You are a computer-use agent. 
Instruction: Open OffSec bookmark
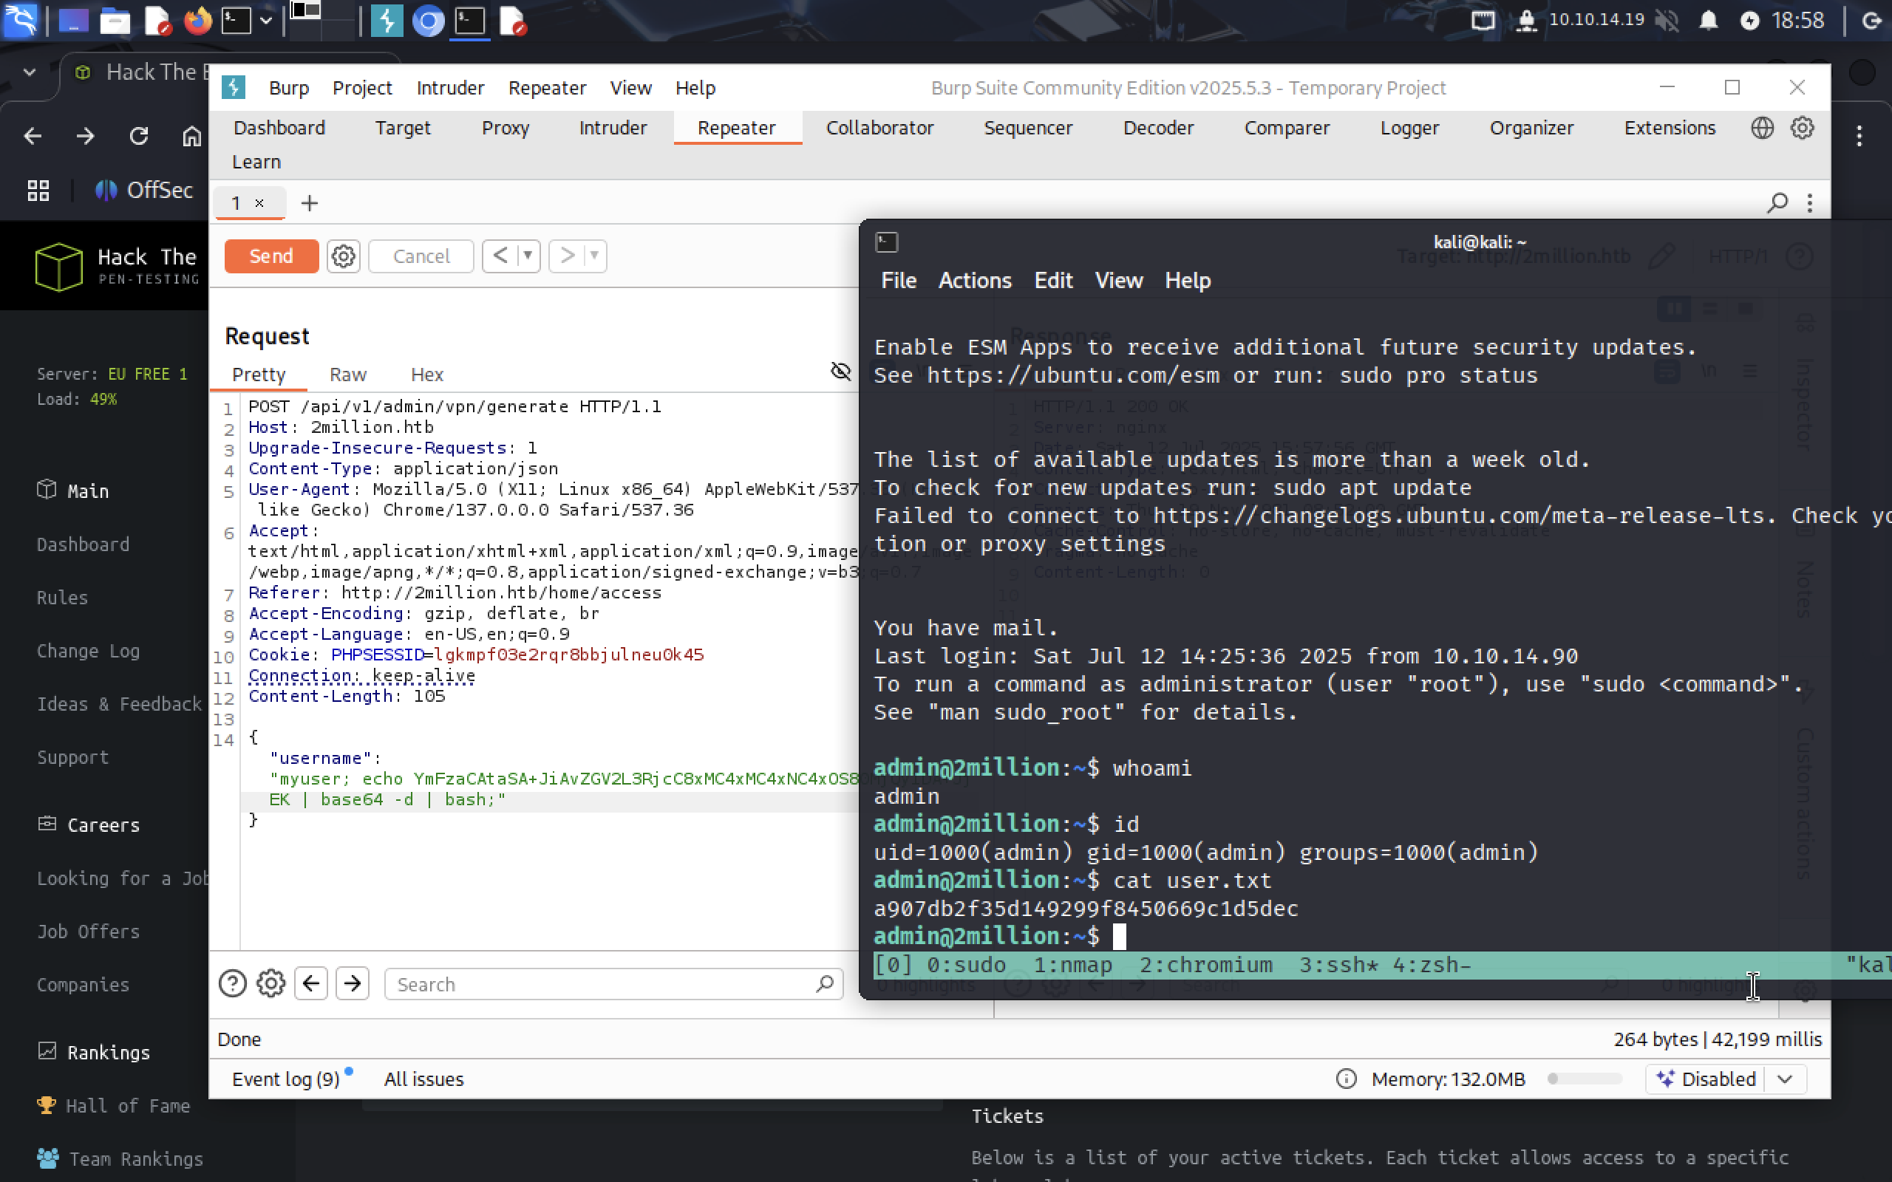coord(145,190)
